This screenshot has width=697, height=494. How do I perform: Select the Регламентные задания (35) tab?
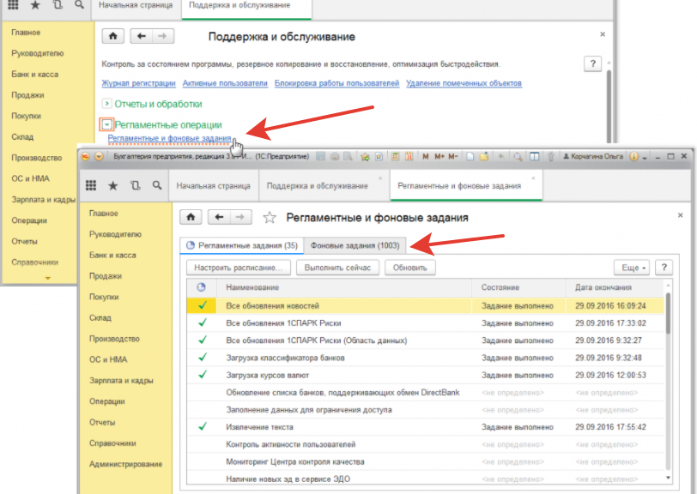[242, 245]
